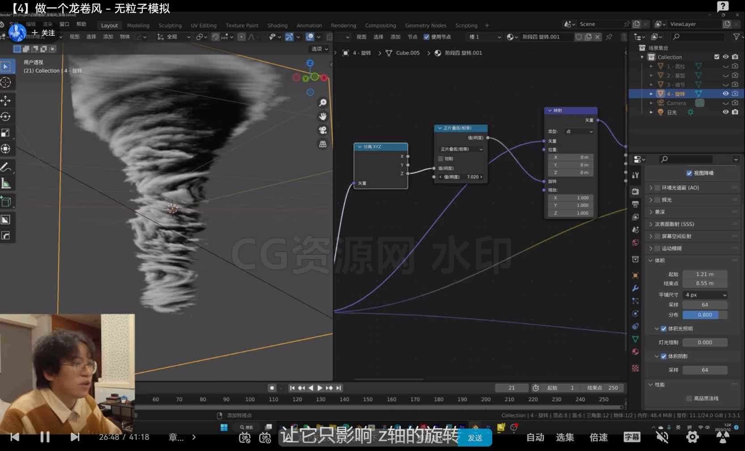Screen dimensions: 745x451
Task: Adjust the 分布 0.800 slider
Action: [705, 315]
